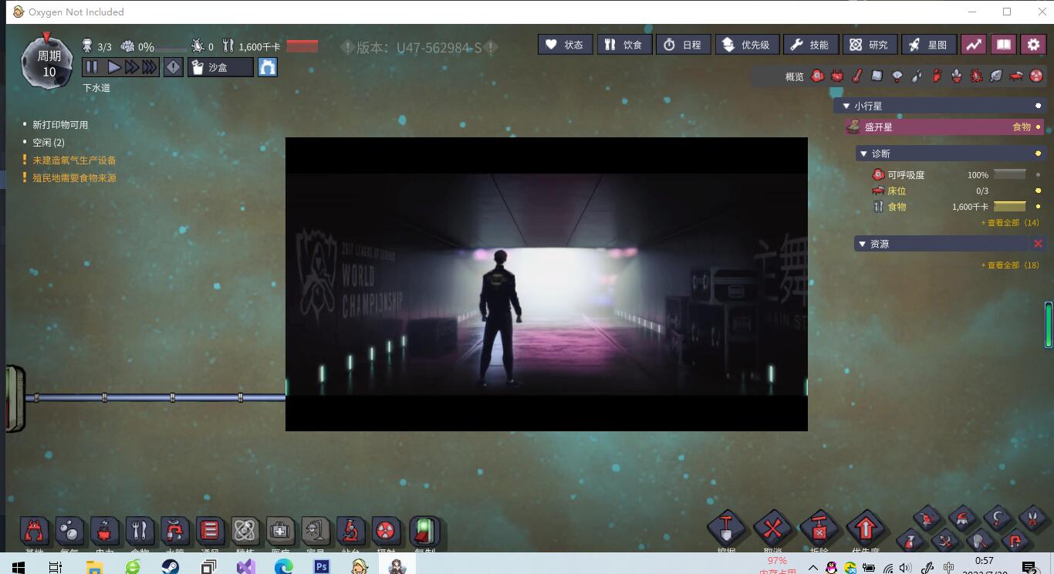Image resolution: width=1054 pixels, height=574 pixels.
Task: Click the 食物 diagnostic calorie bar
Action: point(1009,207)
